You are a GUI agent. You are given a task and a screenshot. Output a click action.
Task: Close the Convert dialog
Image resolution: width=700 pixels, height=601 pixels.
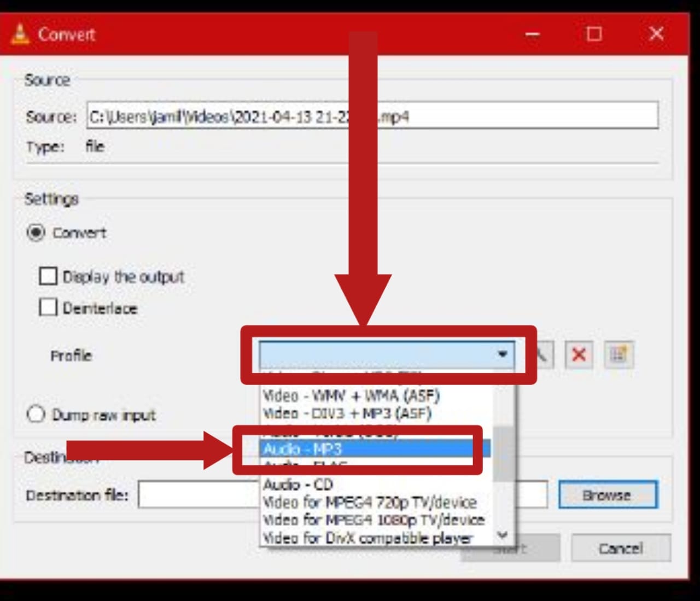coord(656,34)
